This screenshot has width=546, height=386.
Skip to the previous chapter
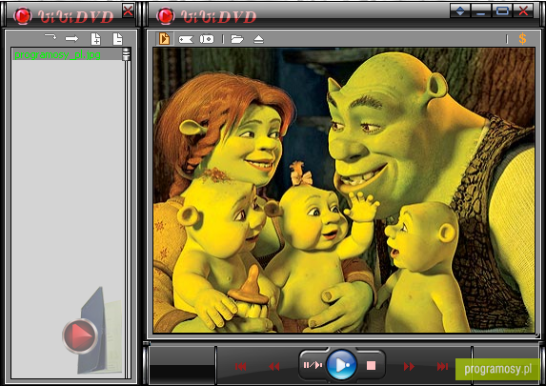point(241,367)
